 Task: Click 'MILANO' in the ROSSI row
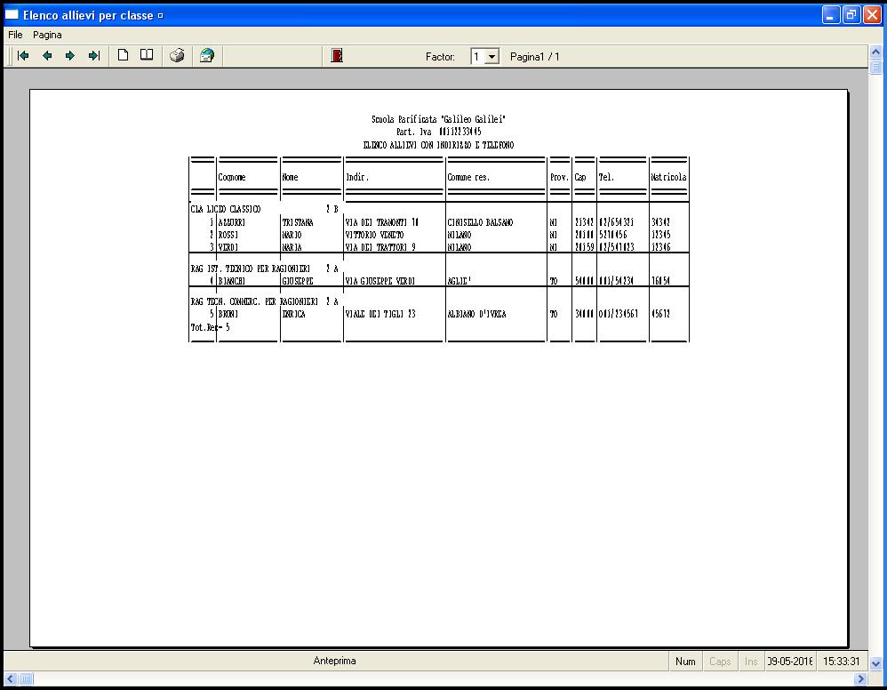click(x=459, y=235)
